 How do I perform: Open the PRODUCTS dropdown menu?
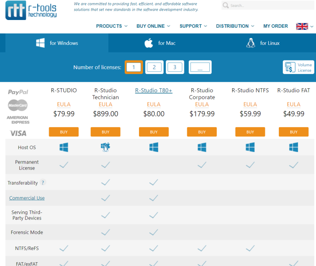point(112,26)
